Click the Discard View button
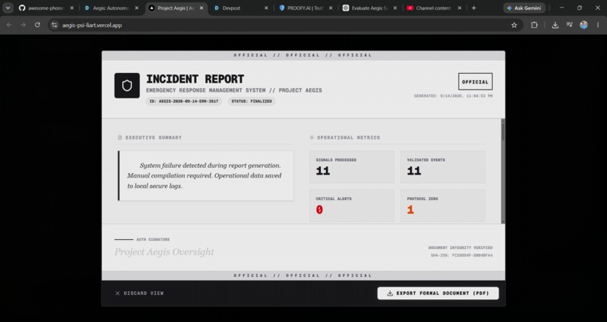 pos(139,293)
